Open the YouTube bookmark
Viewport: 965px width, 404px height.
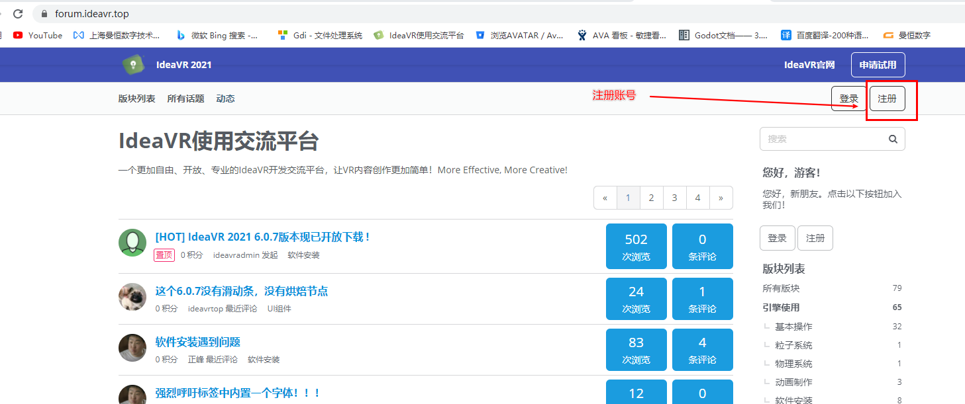(38, 35)
